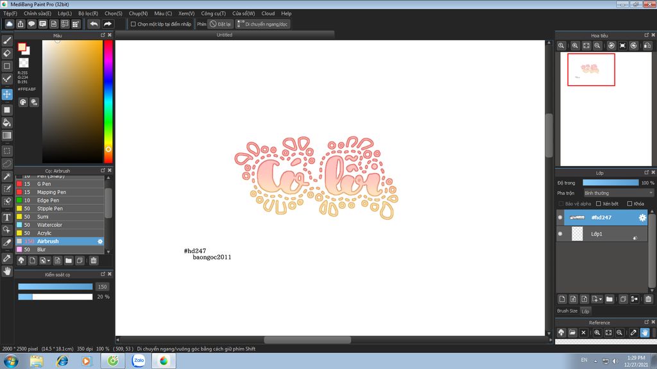The height and width of the screenshot is (369, 657).
Task: Select the Eraser tool
Action: [7, 53]
